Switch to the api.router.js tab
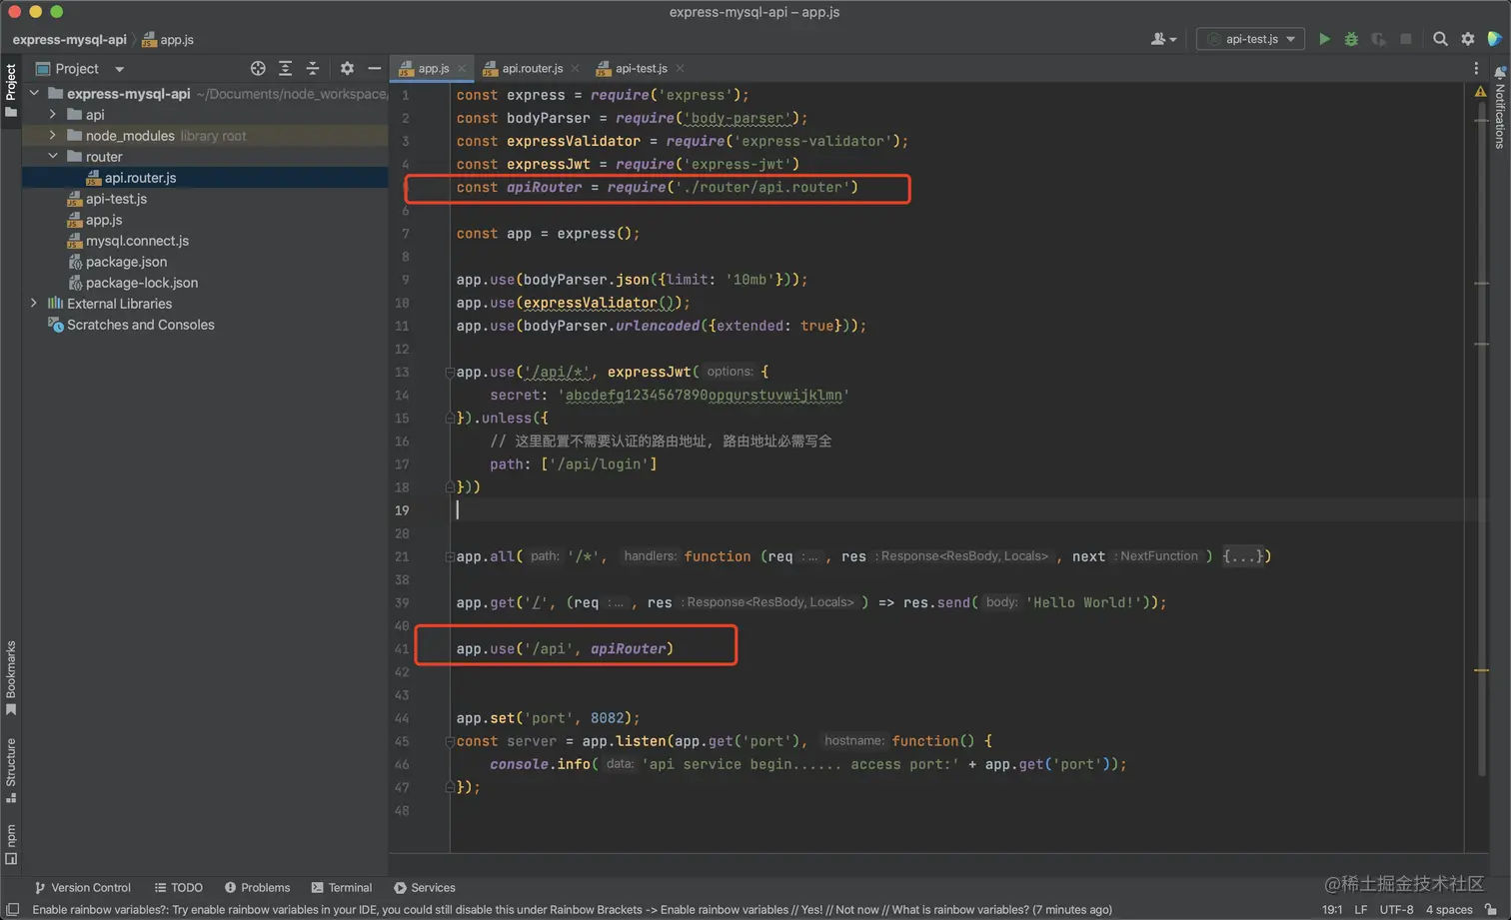 [532, 69]
